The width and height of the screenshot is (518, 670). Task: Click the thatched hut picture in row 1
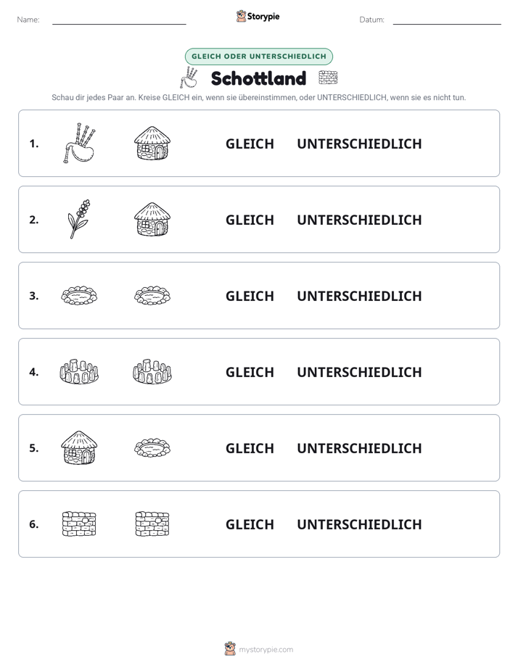(x=152, y=143)
